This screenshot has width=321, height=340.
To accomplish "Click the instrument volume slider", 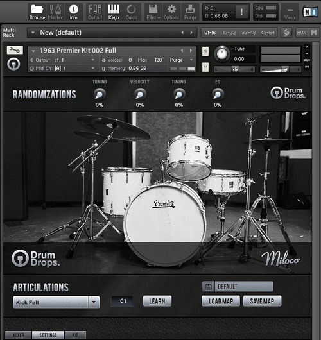I will point(281,69).
